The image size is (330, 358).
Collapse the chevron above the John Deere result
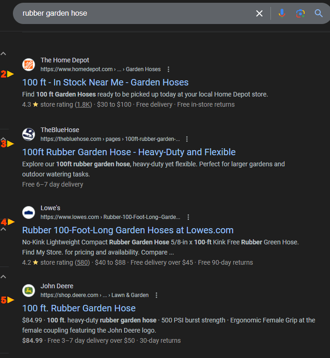(x=3, y=277)
